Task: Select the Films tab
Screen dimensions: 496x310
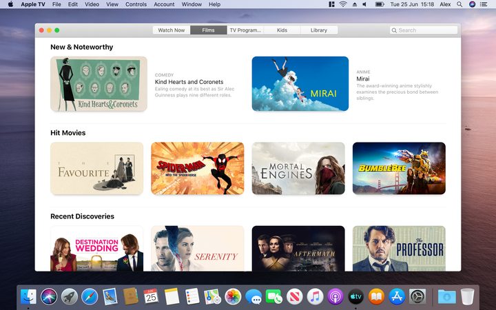Action: click(x=208, y=30)
